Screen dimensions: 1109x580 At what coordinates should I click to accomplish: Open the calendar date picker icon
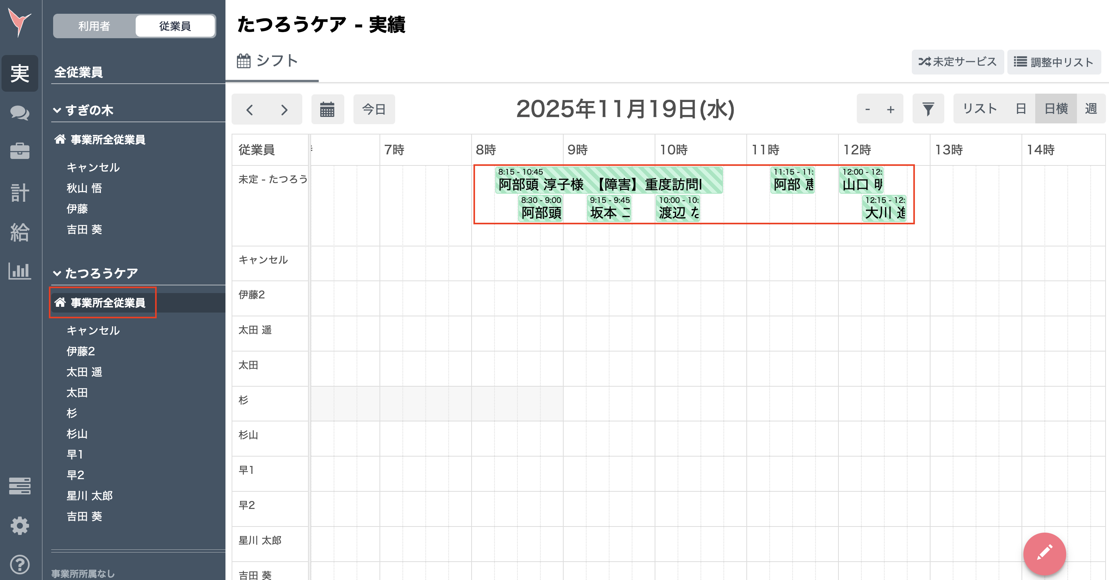(x=328, y=109)
